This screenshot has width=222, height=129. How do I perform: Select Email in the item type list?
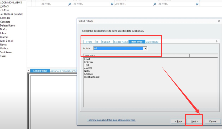point(87,59)
